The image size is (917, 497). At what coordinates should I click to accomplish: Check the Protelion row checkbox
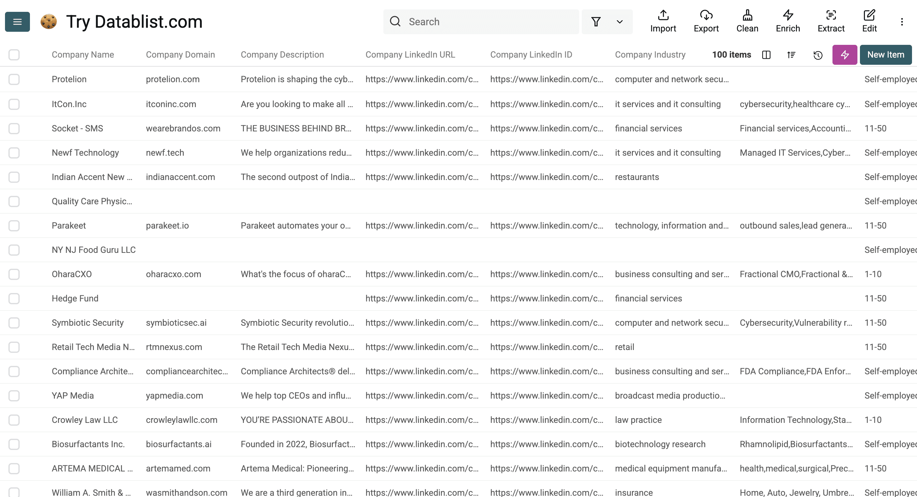click(14, 79)
